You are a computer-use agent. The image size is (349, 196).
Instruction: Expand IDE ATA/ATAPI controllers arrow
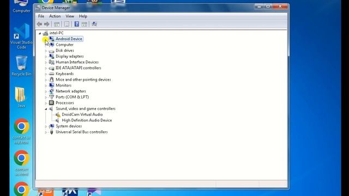(x=46, y=68)
